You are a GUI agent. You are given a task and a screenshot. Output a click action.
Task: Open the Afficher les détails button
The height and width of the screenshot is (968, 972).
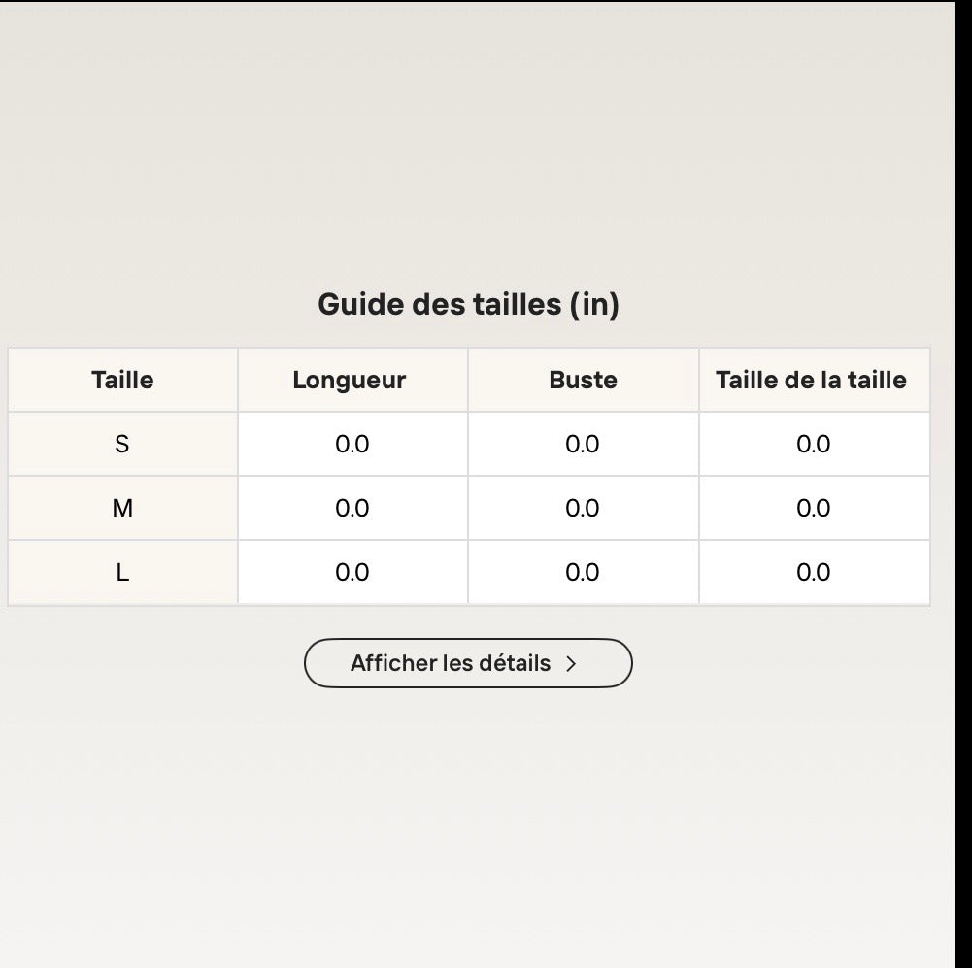tap(468, 663)
